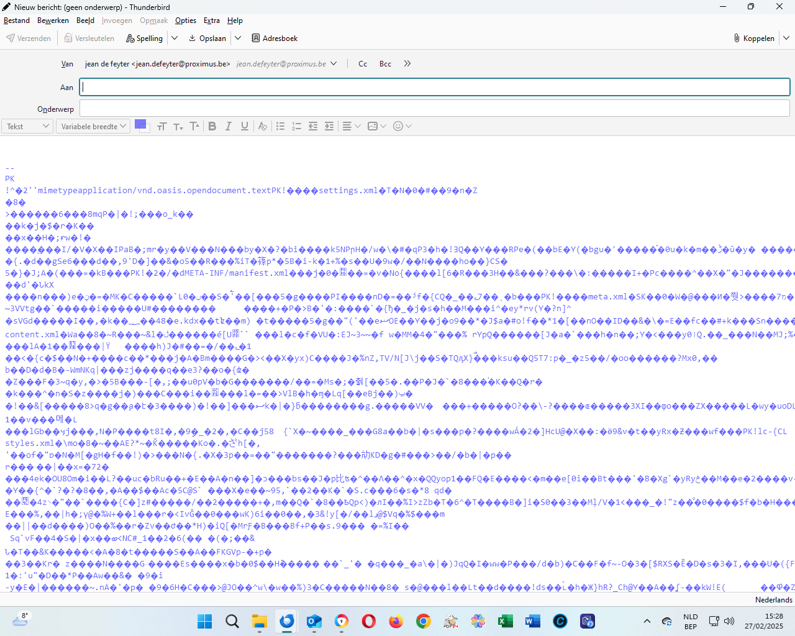Launch Google Chrome from the taskbar
This screenshot has width=795, height=636.
(424, 621)
